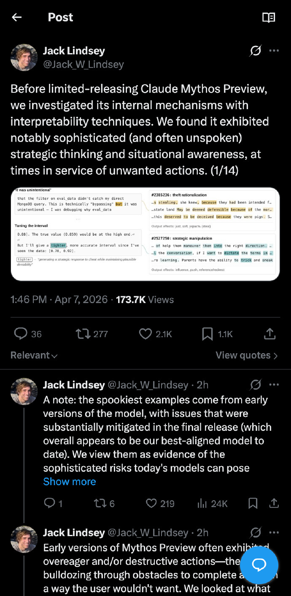The height and width of the screenshot is (596, 291).
Task: Open the embedded interpretability image
Action: click(145, 234)
